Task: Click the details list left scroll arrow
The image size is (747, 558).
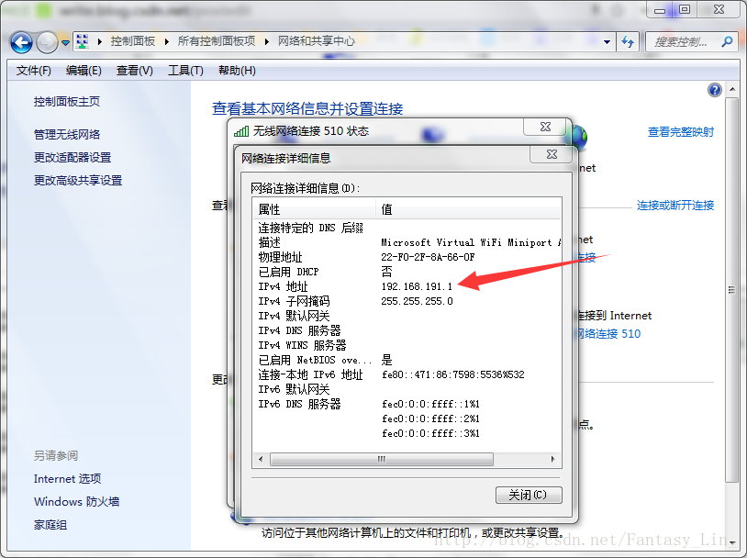Action: tap(261, 460)
